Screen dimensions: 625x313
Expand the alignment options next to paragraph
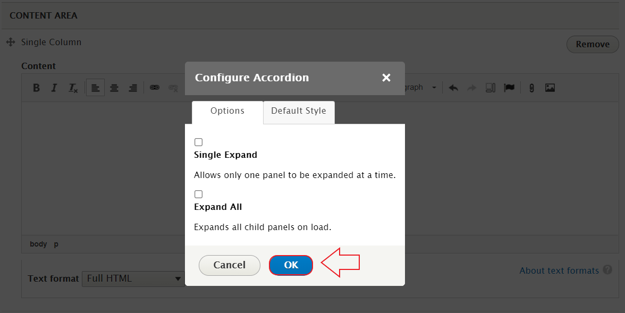pos(435,87)
